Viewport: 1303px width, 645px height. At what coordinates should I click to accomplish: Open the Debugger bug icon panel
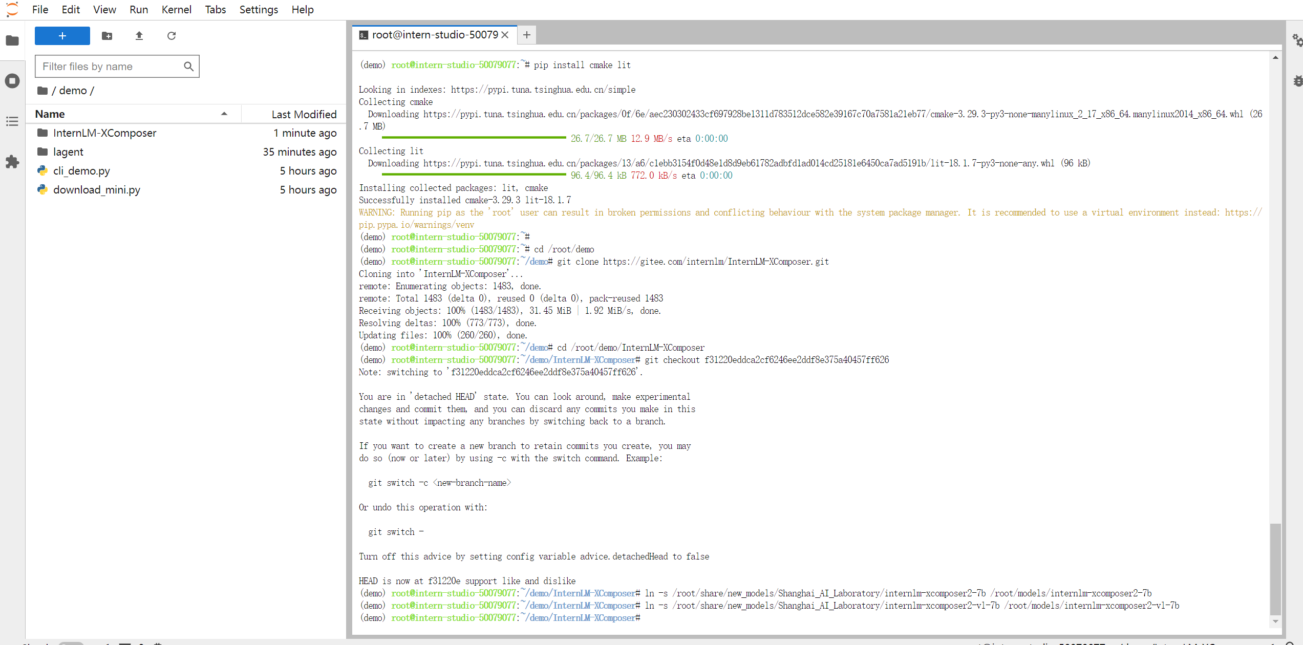tap(1297, 81)
